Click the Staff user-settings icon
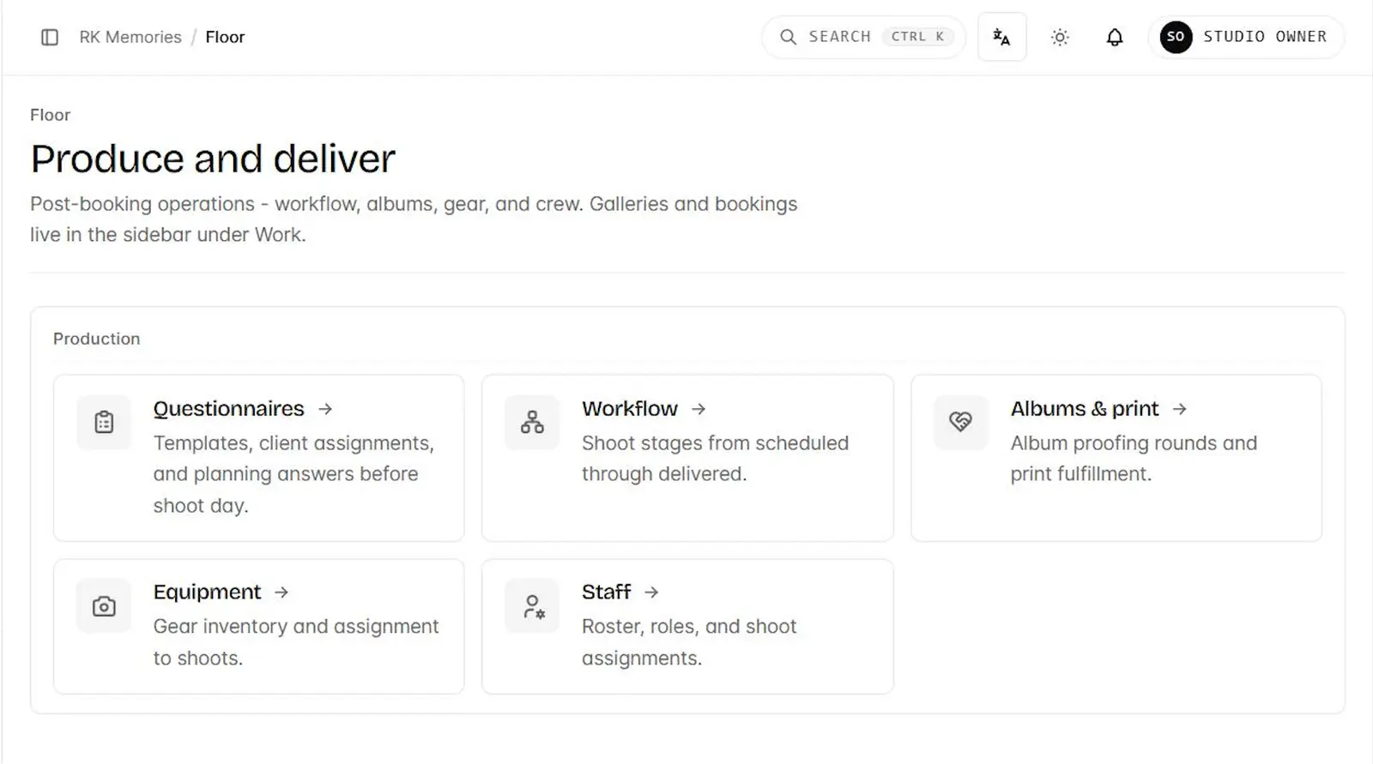This screenshot has width=1373, height=764. (532, 606)
